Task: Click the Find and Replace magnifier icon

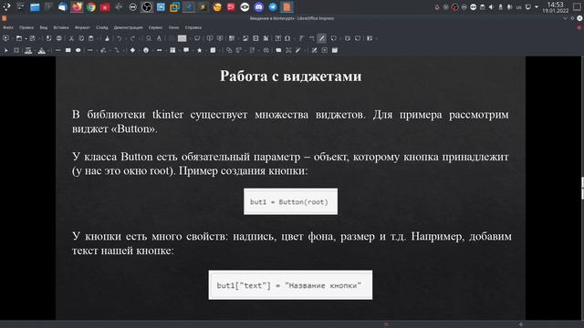Action: 149,38
